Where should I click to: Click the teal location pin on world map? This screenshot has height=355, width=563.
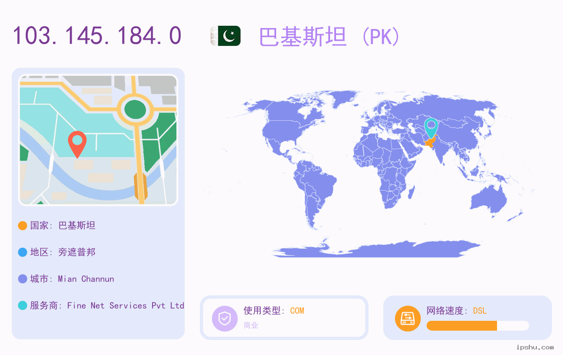(x=431, y=128)
